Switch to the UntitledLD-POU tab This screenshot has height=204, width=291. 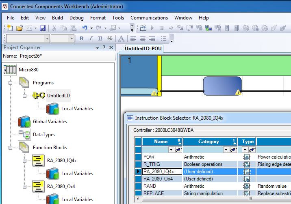click(x=143, y=49)
